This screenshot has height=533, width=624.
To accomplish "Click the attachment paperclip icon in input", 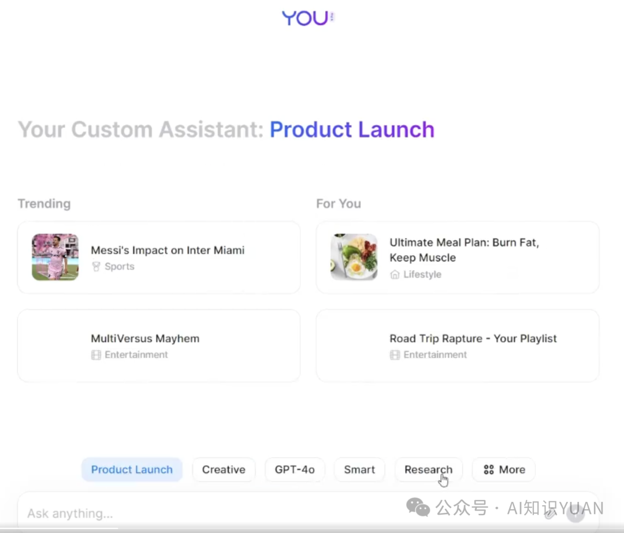I will 549,513.
